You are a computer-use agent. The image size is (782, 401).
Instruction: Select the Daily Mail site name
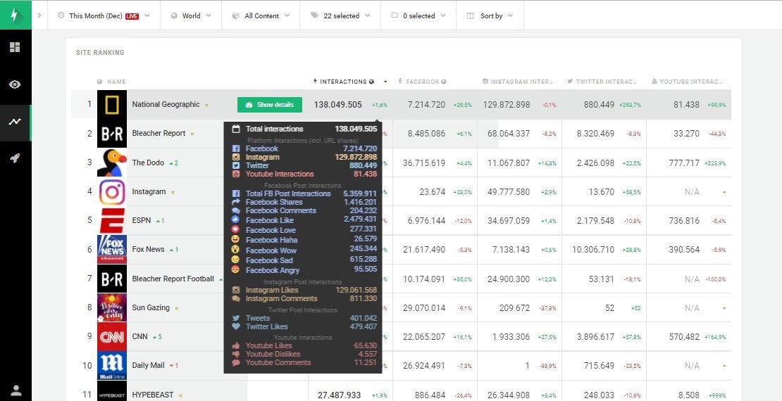(x=148, y=366)
